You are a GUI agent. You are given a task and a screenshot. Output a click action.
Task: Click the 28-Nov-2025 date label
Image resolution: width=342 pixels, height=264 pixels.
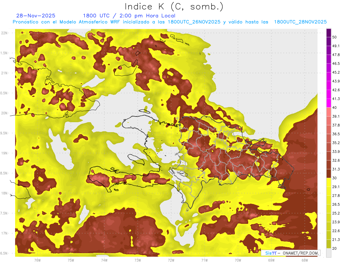pyautogui.click(x=36, y=16)
